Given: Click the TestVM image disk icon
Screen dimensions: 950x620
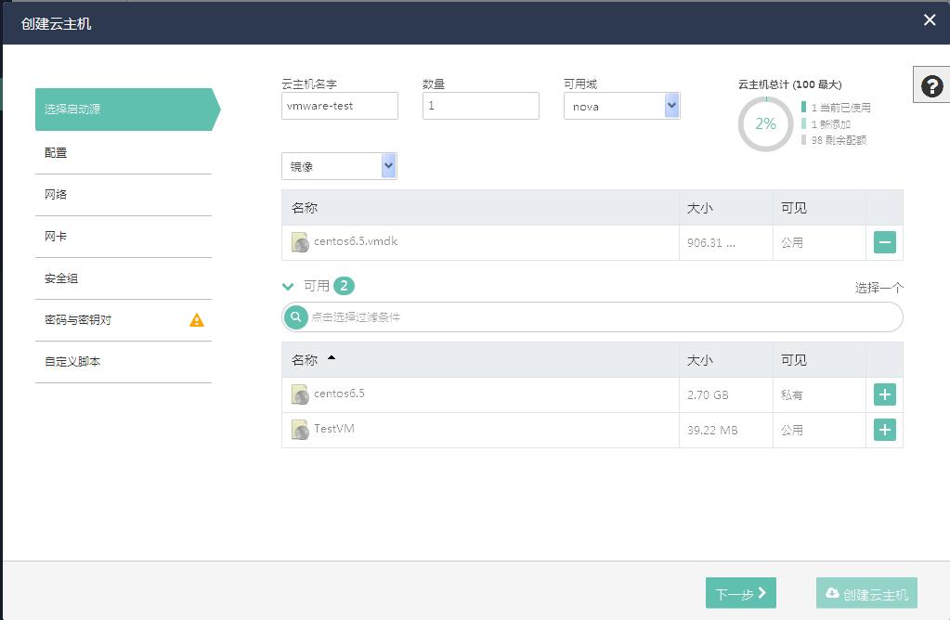Looking at the screenshot, I should pos(300,430).
